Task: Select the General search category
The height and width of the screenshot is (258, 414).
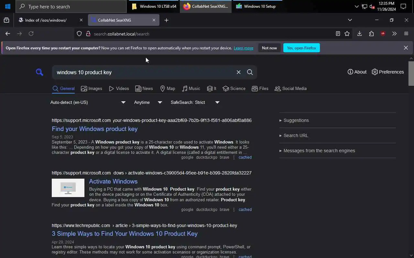Action: pyautogui.click(x=63, y=89)
